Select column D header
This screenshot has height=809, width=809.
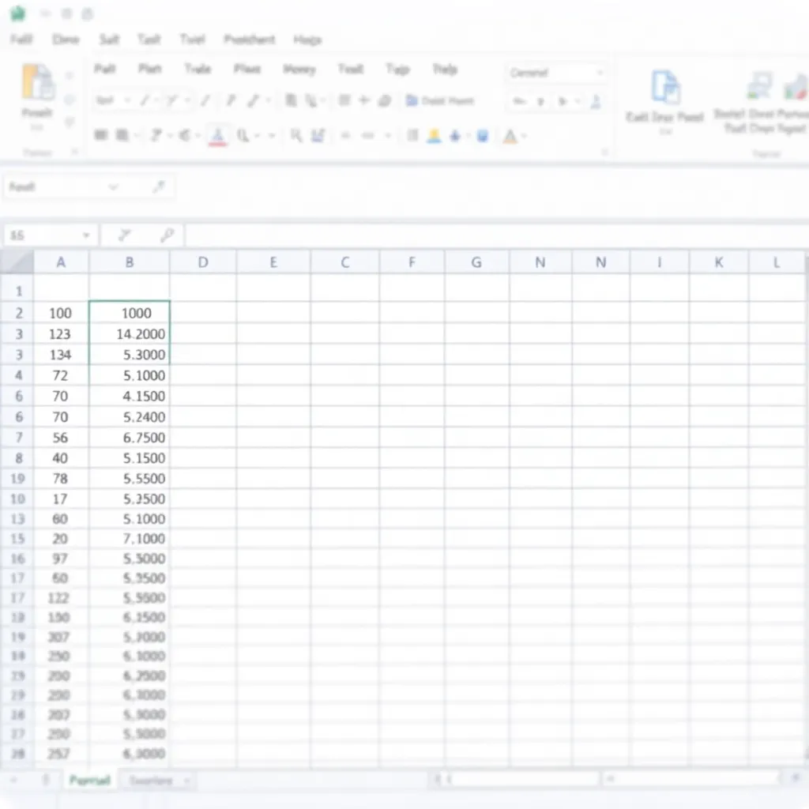203,262
